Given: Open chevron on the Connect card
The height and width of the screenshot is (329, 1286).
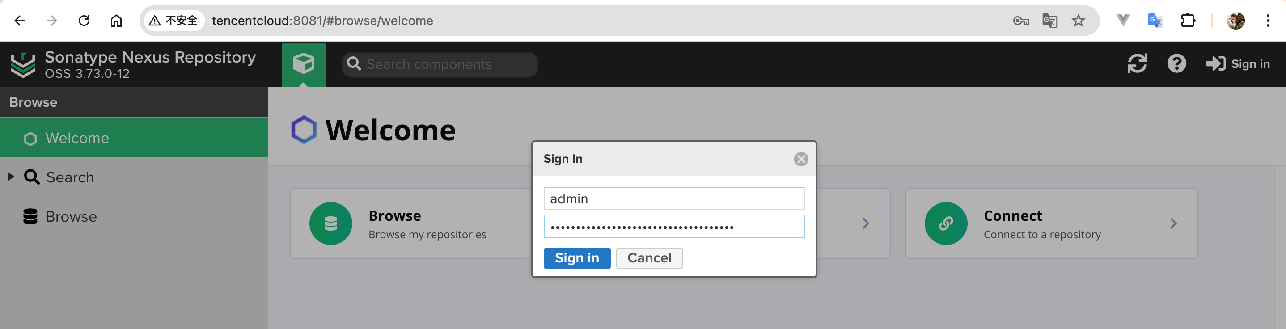Looking at the screenshot, I should tap(1173, 223).
